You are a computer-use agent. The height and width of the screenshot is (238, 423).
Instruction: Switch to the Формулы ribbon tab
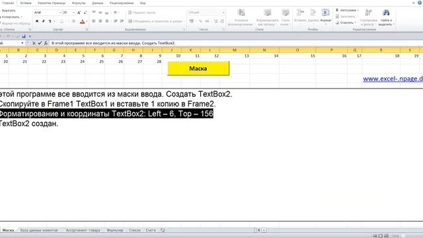pos(79,3)
